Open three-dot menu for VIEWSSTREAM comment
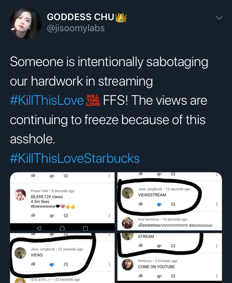The image size is (232, 283). pyautogui.click(x=217, y=204)
